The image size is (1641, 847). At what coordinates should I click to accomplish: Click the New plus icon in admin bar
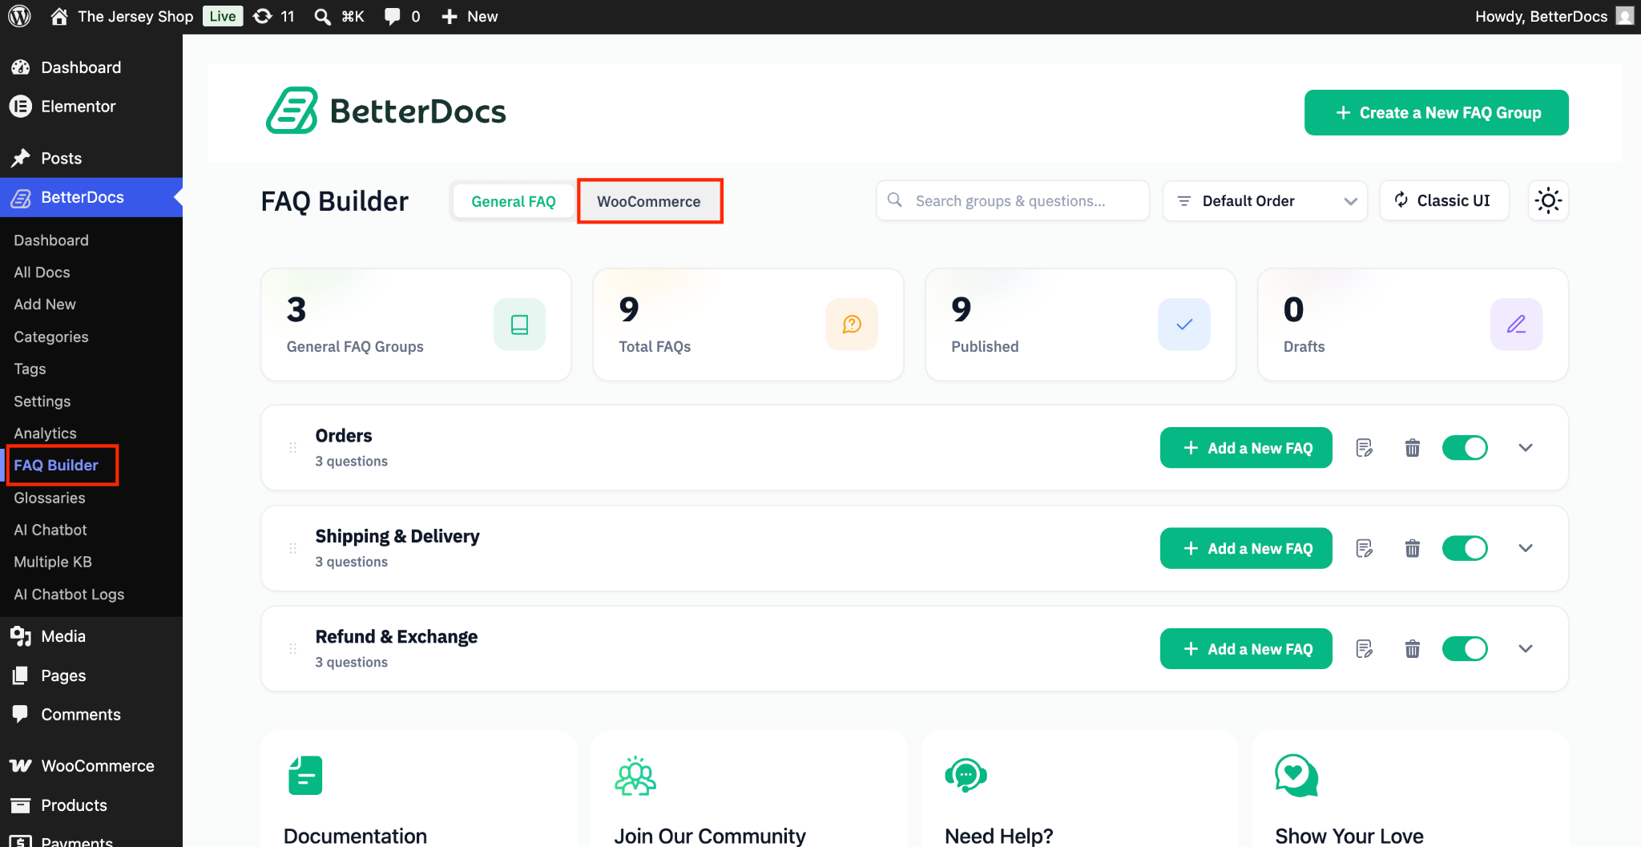pos(450,17)
